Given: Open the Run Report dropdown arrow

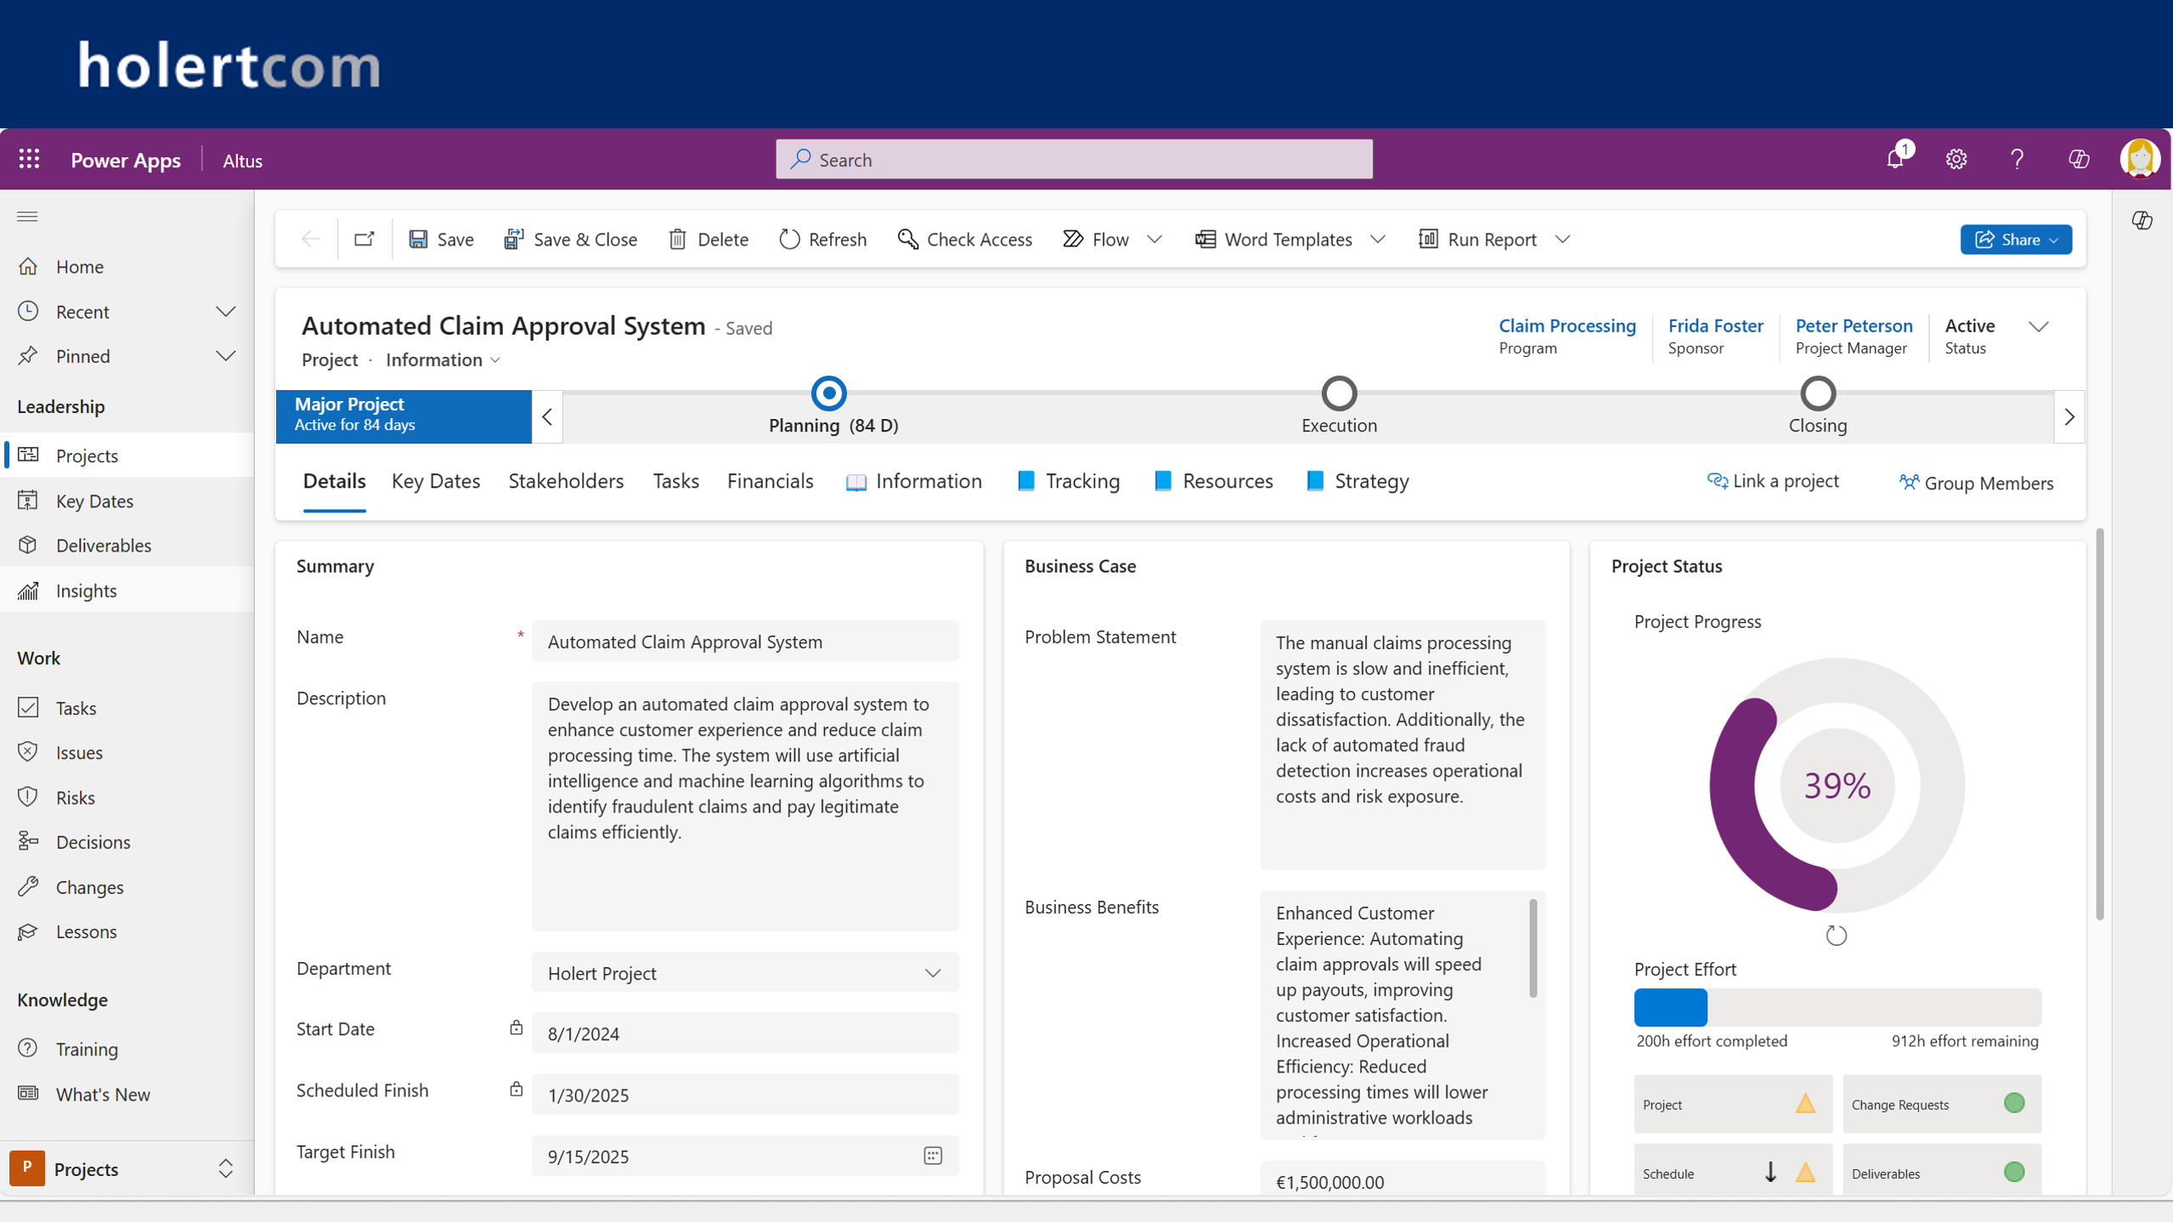Looking at the screenshot, I should (1562, 240).
